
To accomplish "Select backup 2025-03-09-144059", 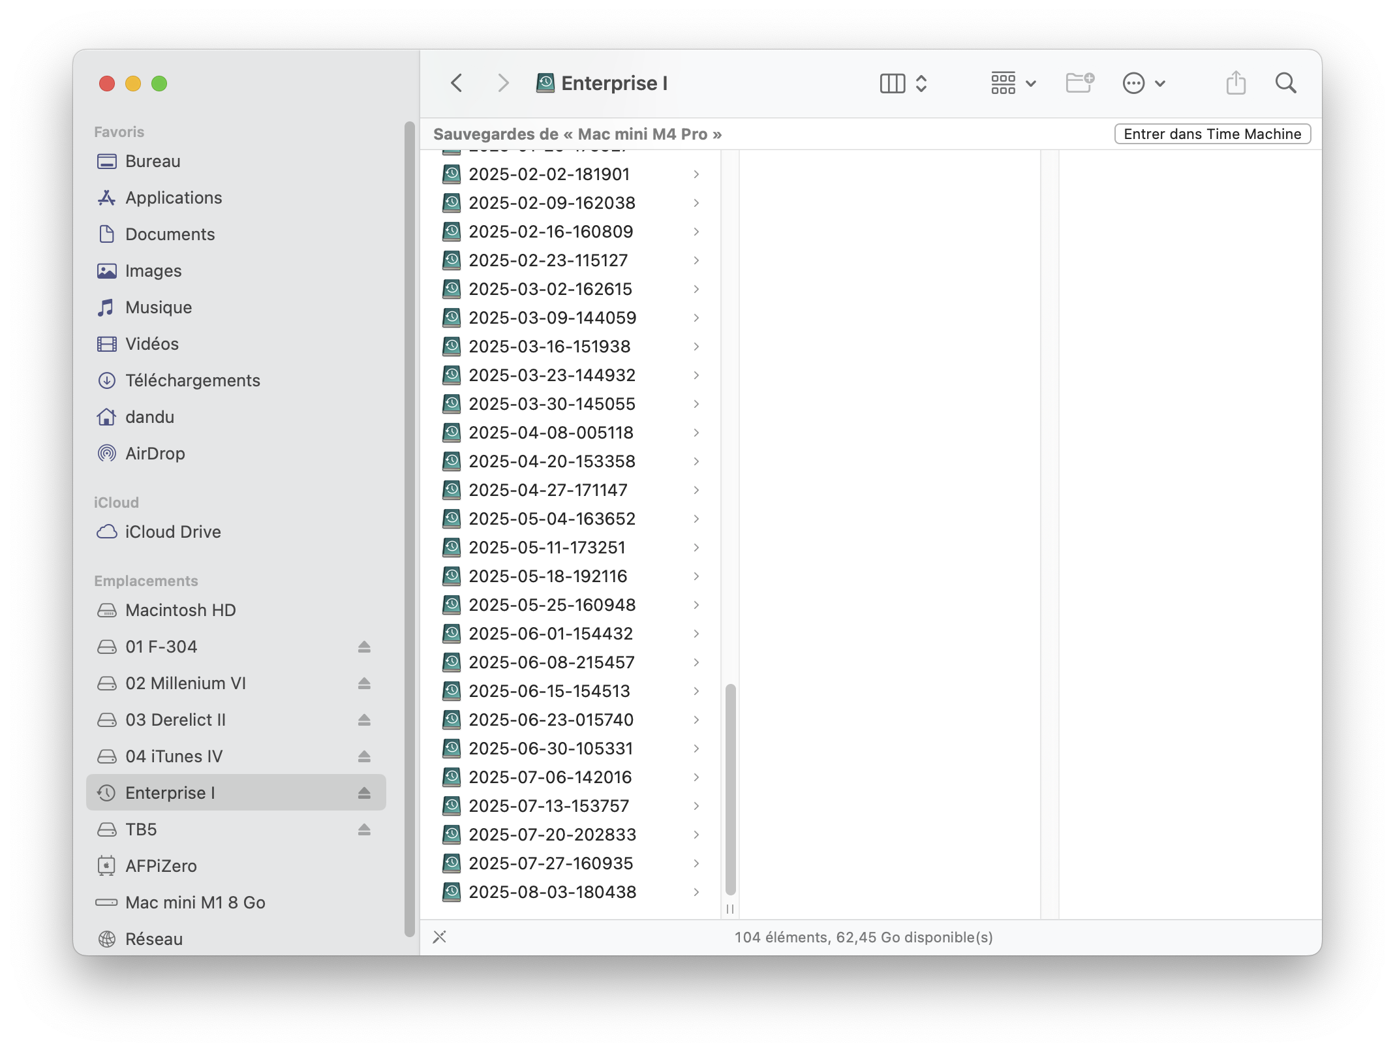I will [572, 318].
